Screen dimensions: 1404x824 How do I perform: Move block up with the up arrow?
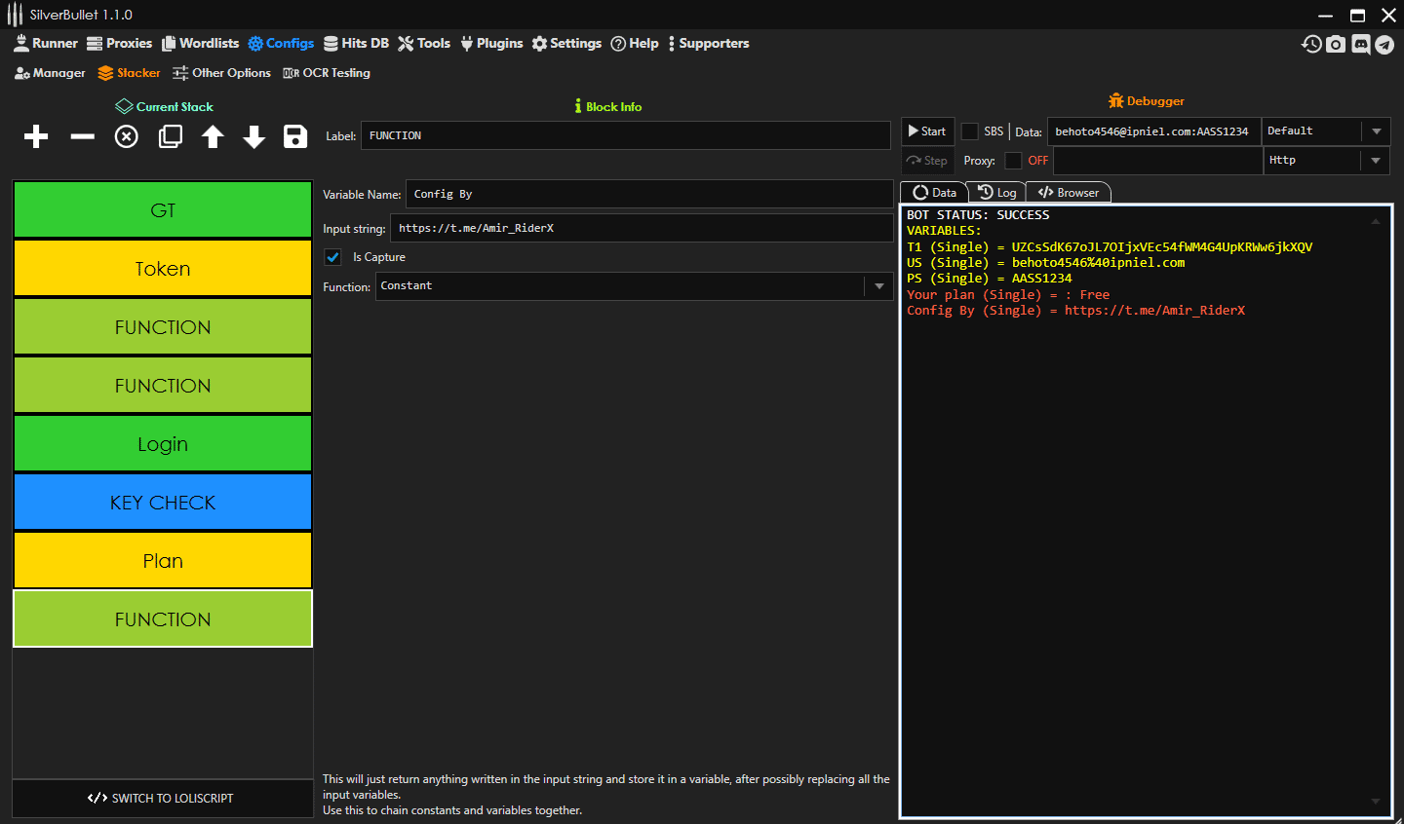tap(213, 136)
